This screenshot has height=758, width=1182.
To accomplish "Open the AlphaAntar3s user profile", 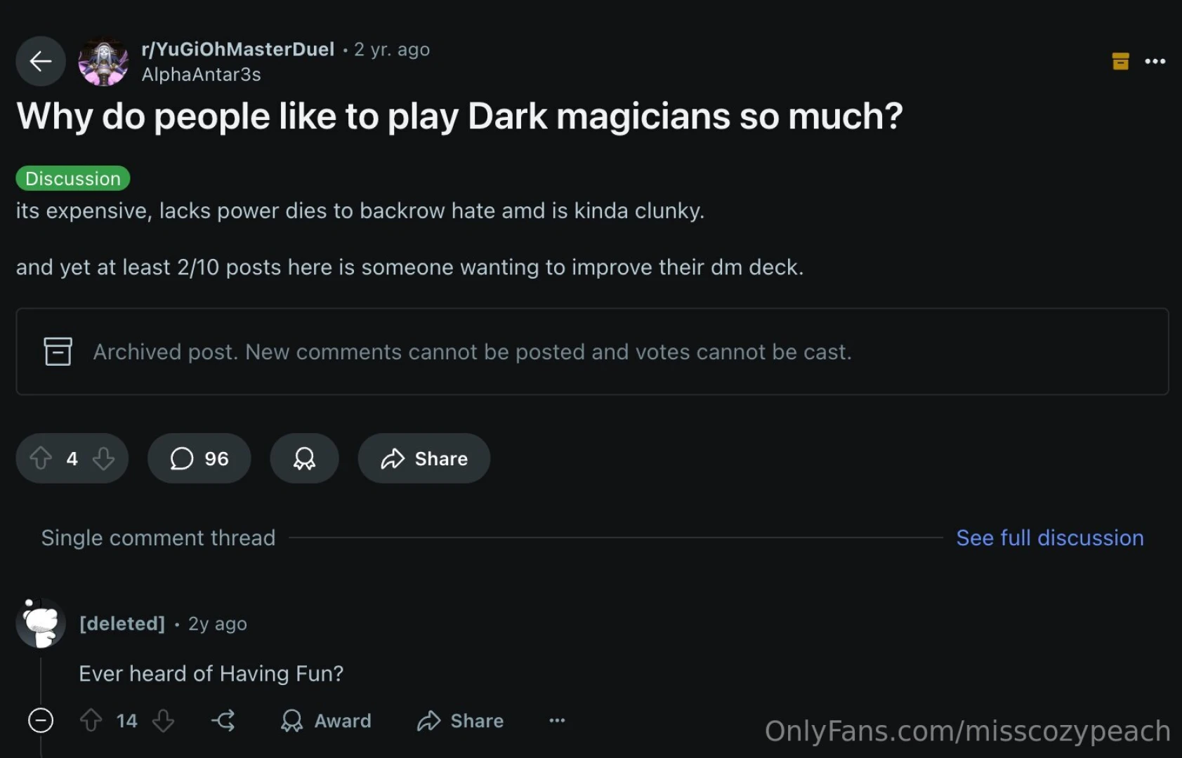I will (201, 74).
